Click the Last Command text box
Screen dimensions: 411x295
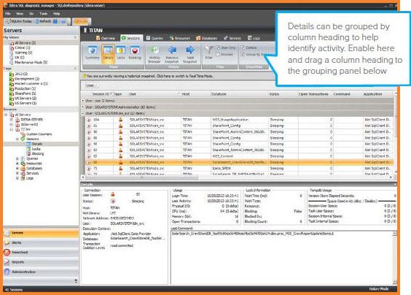[x=283, y=258]
